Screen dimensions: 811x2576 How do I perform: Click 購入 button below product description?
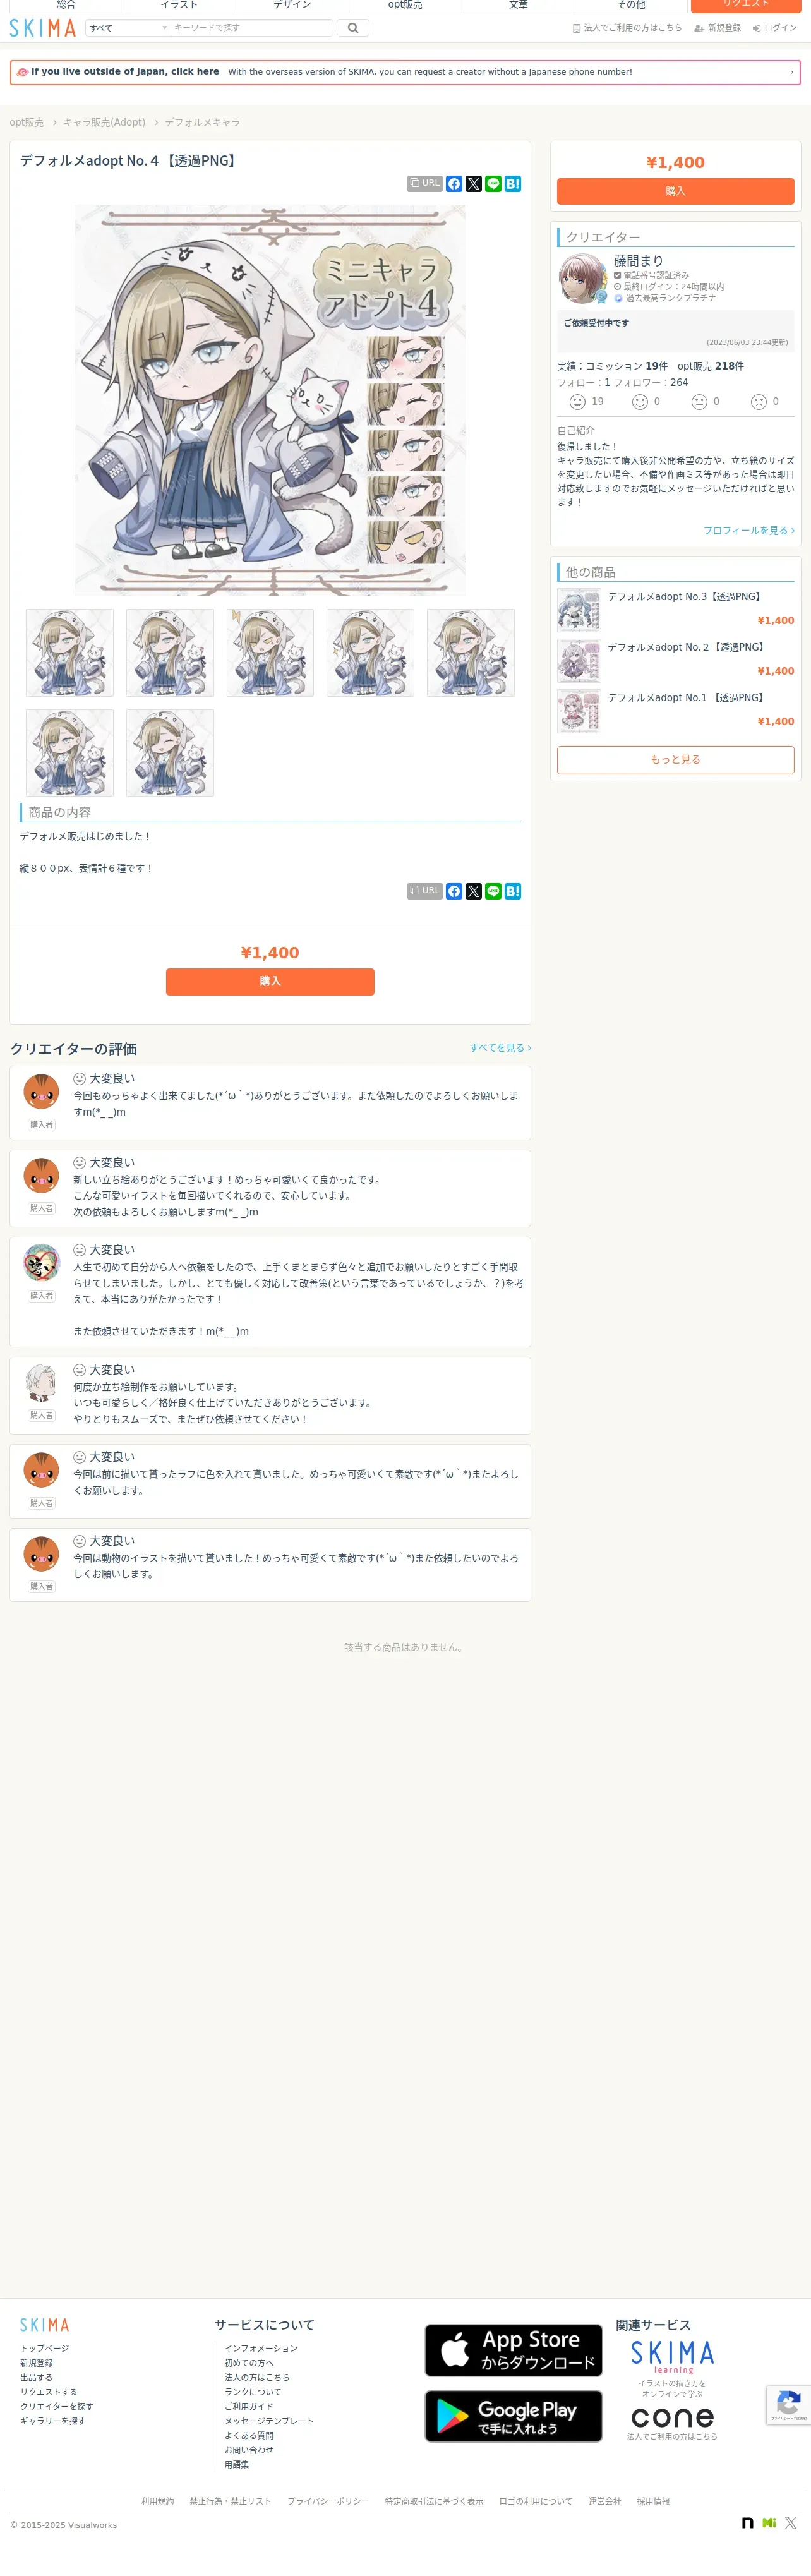point(270,981)
